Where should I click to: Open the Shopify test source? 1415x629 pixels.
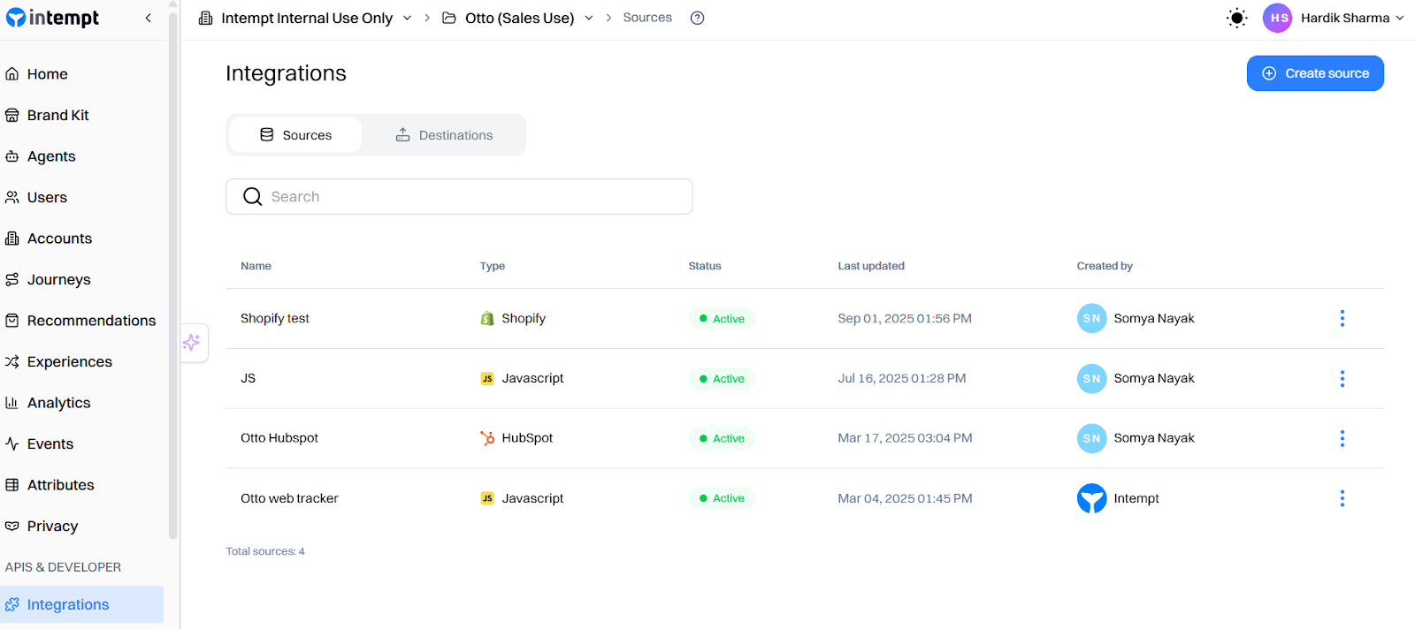[275, 318]
